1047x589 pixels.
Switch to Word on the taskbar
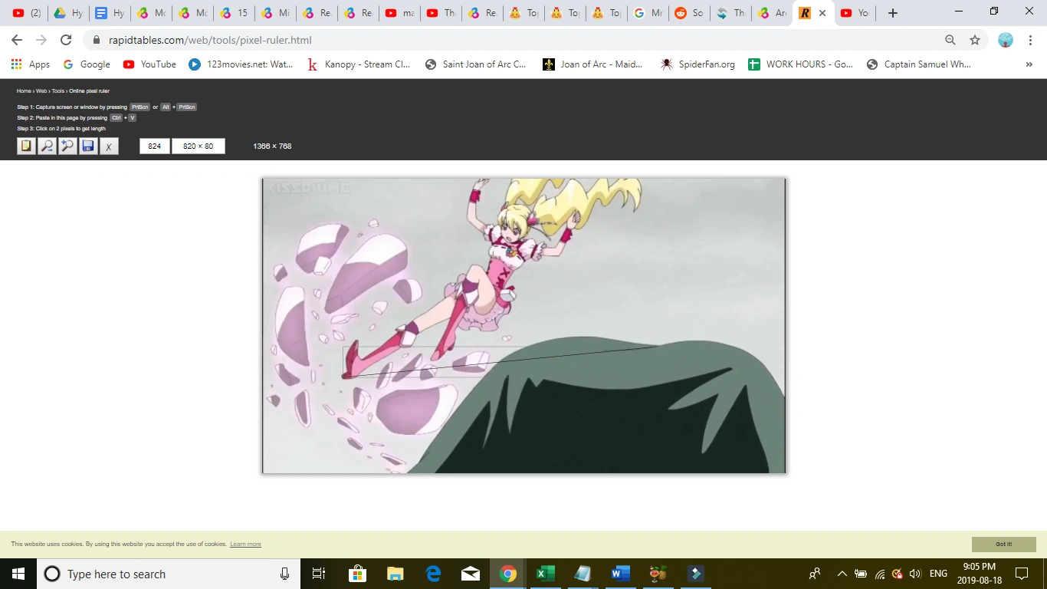[620, 574]
